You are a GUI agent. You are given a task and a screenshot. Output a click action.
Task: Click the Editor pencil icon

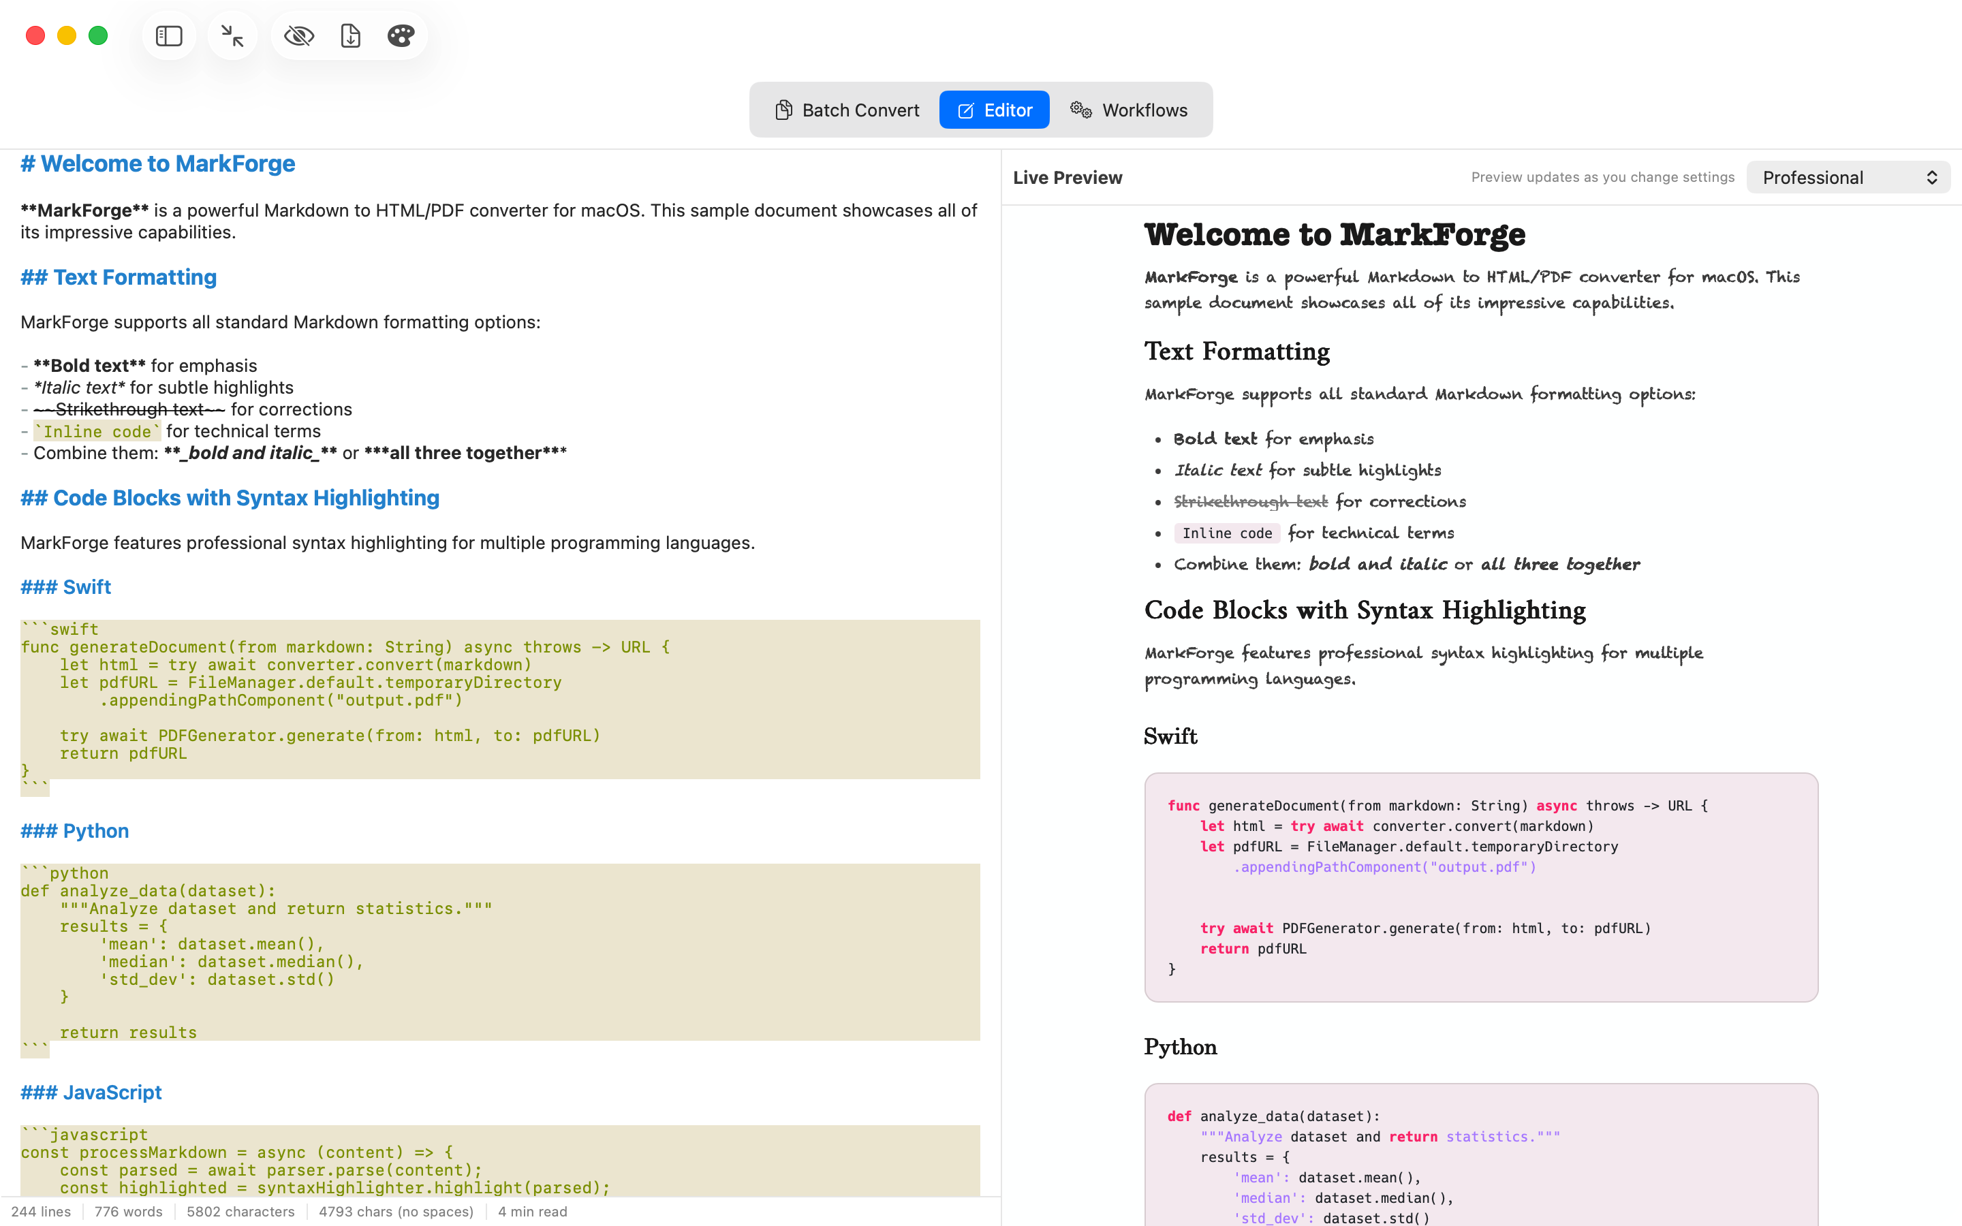(x=965, y=110)
